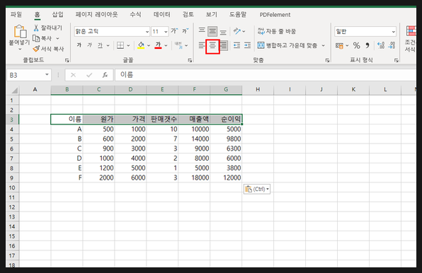Toggle the middle vertical align button
The width and height of the screenshot is (422, 273).
coord(212,31)
